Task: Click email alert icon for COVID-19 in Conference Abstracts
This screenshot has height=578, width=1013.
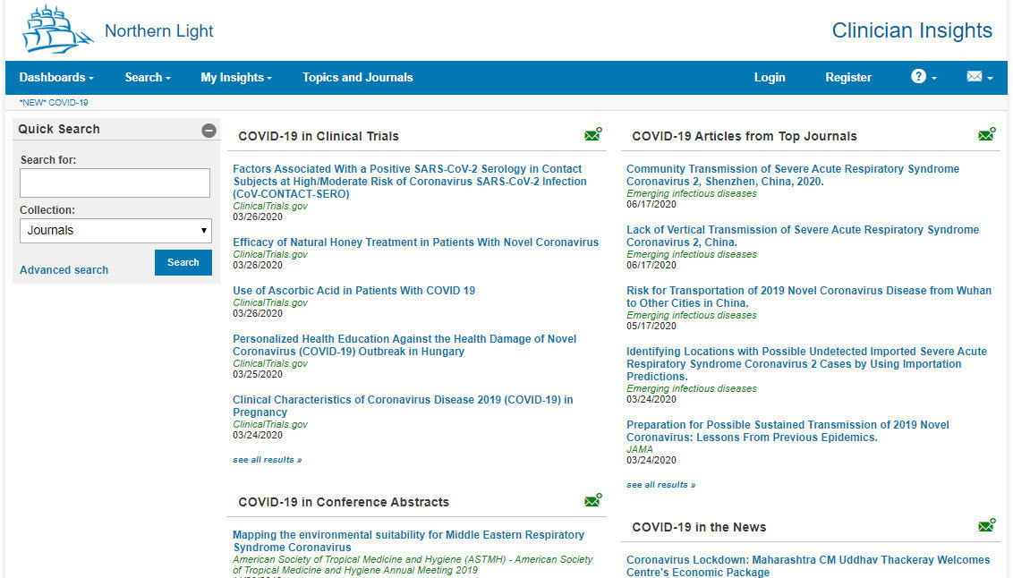Action: point(592,501)
